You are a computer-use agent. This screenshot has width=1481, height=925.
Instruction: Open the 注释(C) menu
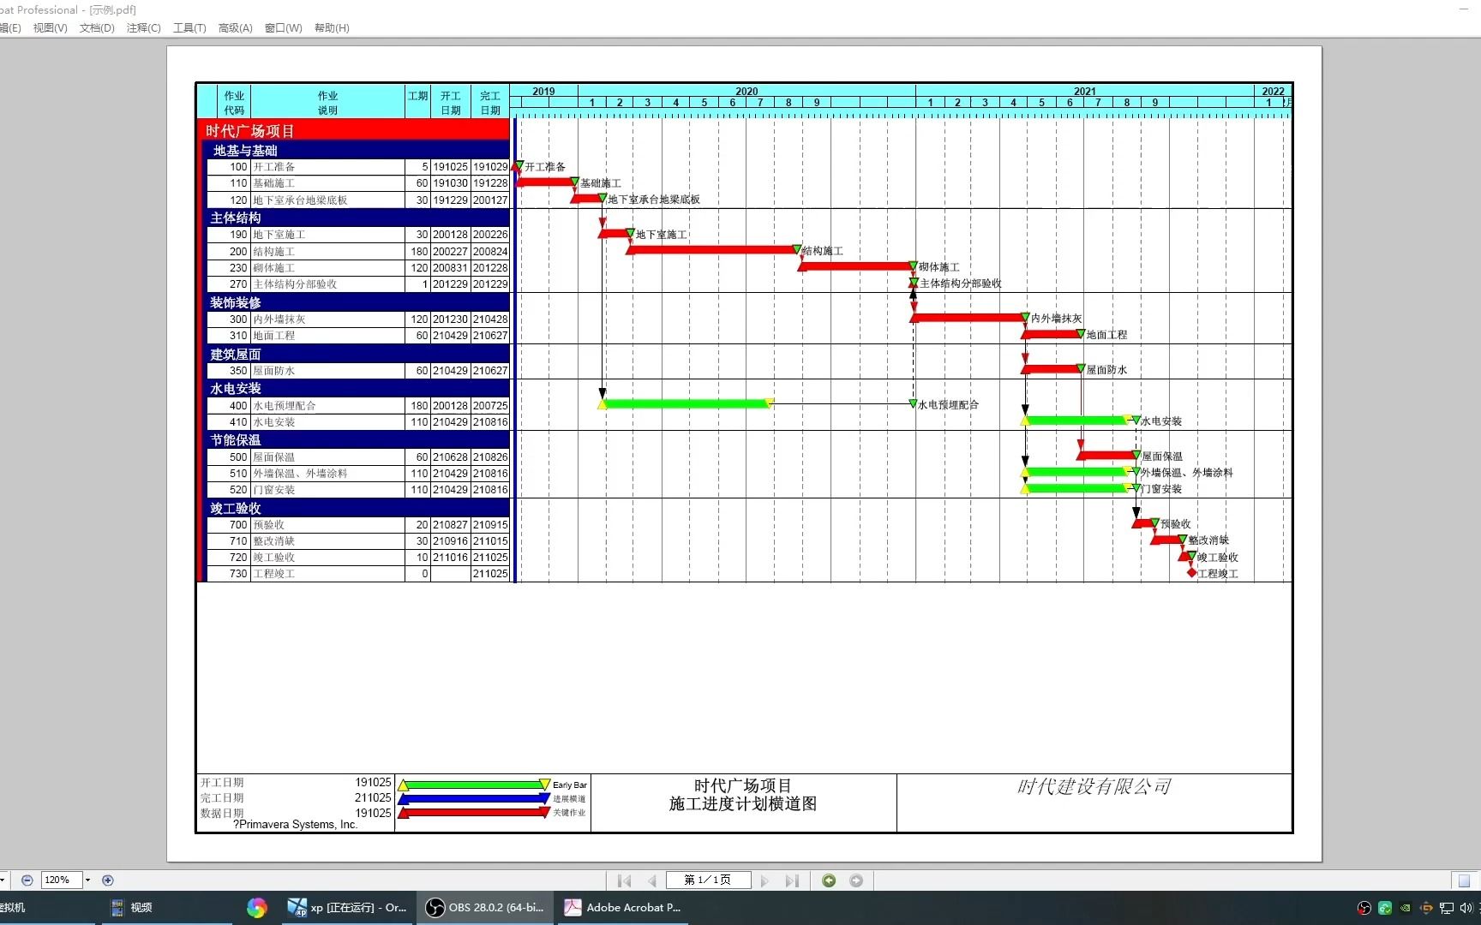tap(144, 28)
